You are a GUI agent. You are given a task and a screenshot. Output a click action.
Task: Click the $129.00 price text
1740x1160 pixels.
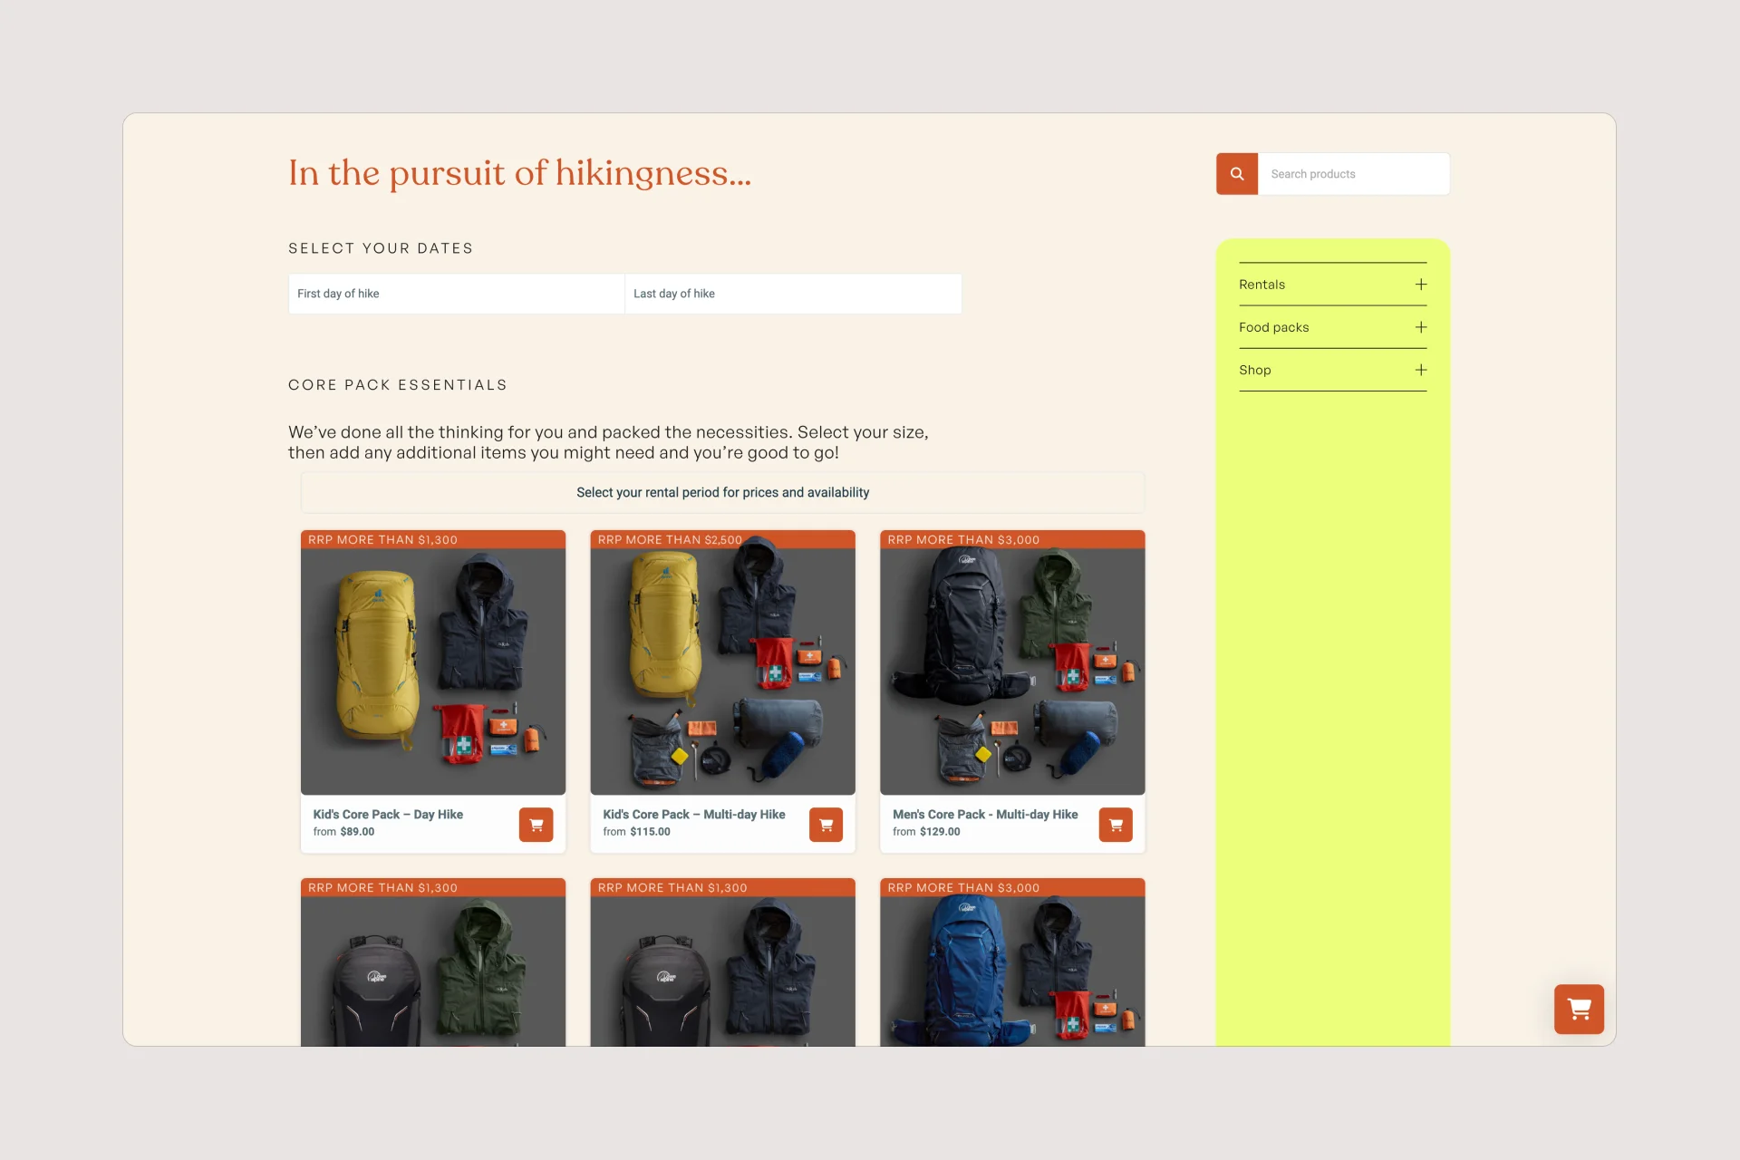coord(940,832)
